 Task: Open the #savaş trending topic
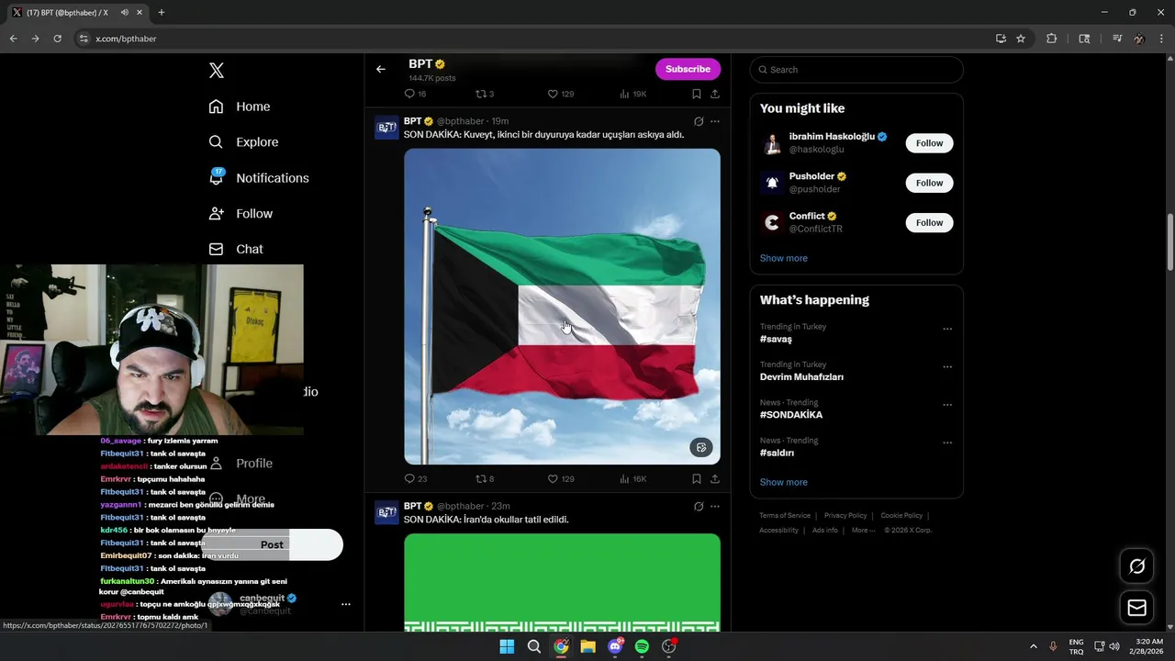[x=776, y=339]
